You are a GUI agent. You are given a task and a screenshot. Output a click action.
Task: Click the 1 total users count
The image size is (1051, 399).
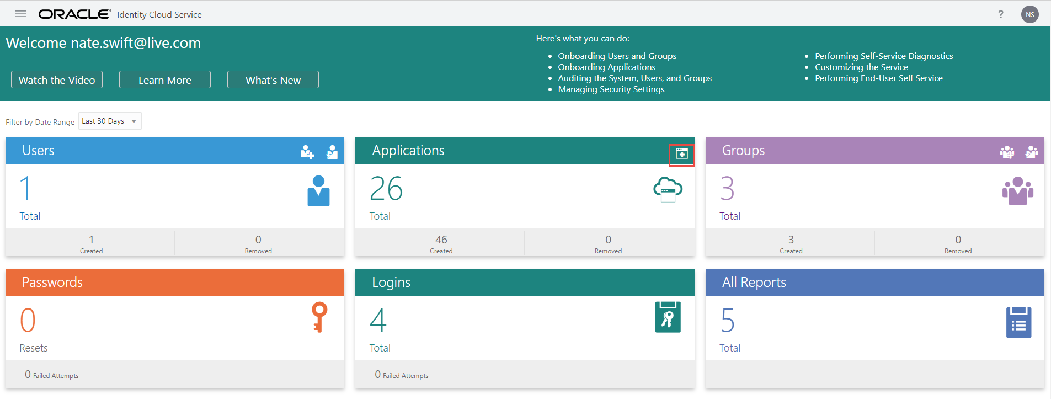[25, 188]
